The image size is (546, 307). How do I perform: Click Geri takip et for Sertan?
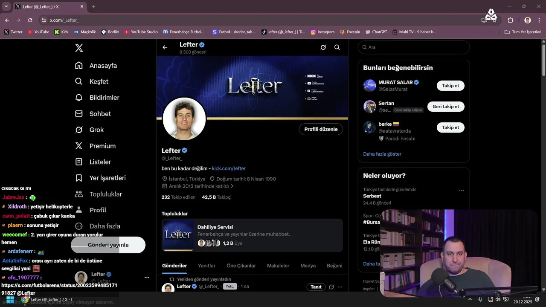click(446, 107)
